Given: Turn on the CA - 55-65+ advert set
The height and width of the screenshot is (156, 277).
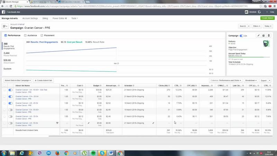Looking at the screenshot, I should tap(10, 110).
